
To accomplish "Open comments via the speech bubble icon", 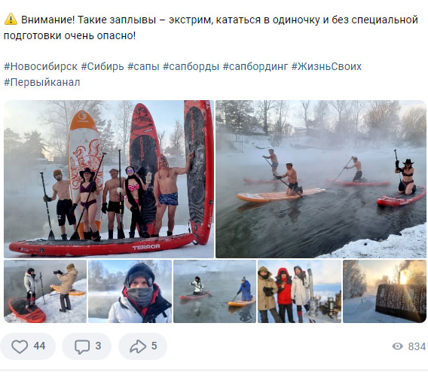I will click(x=82, y=347).
